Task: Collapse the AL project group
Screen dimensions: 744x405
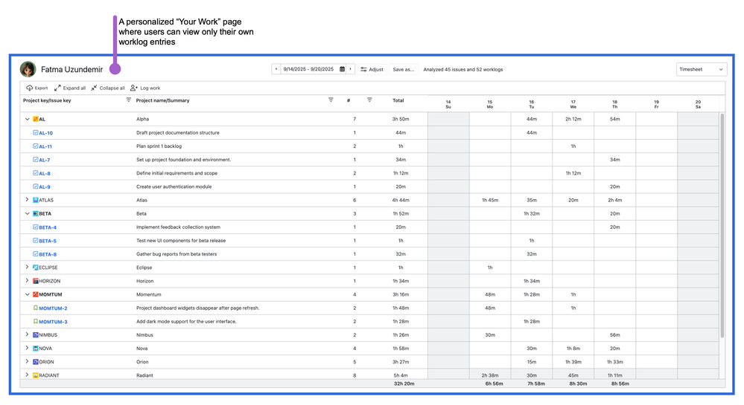Action: pyautogui.click(x=27, y=120)
